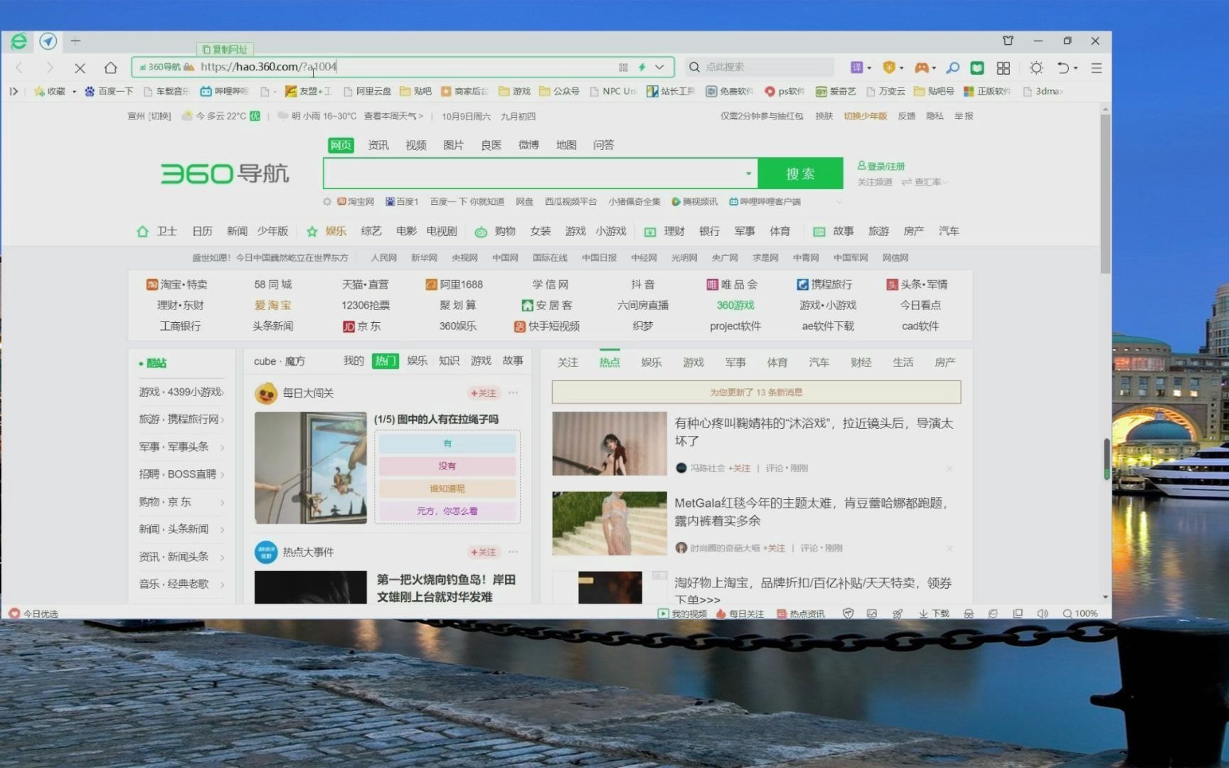Follow 热点大事件 with +关注
The height and width of the screenshot is (768, 1229).
point(484,553)
